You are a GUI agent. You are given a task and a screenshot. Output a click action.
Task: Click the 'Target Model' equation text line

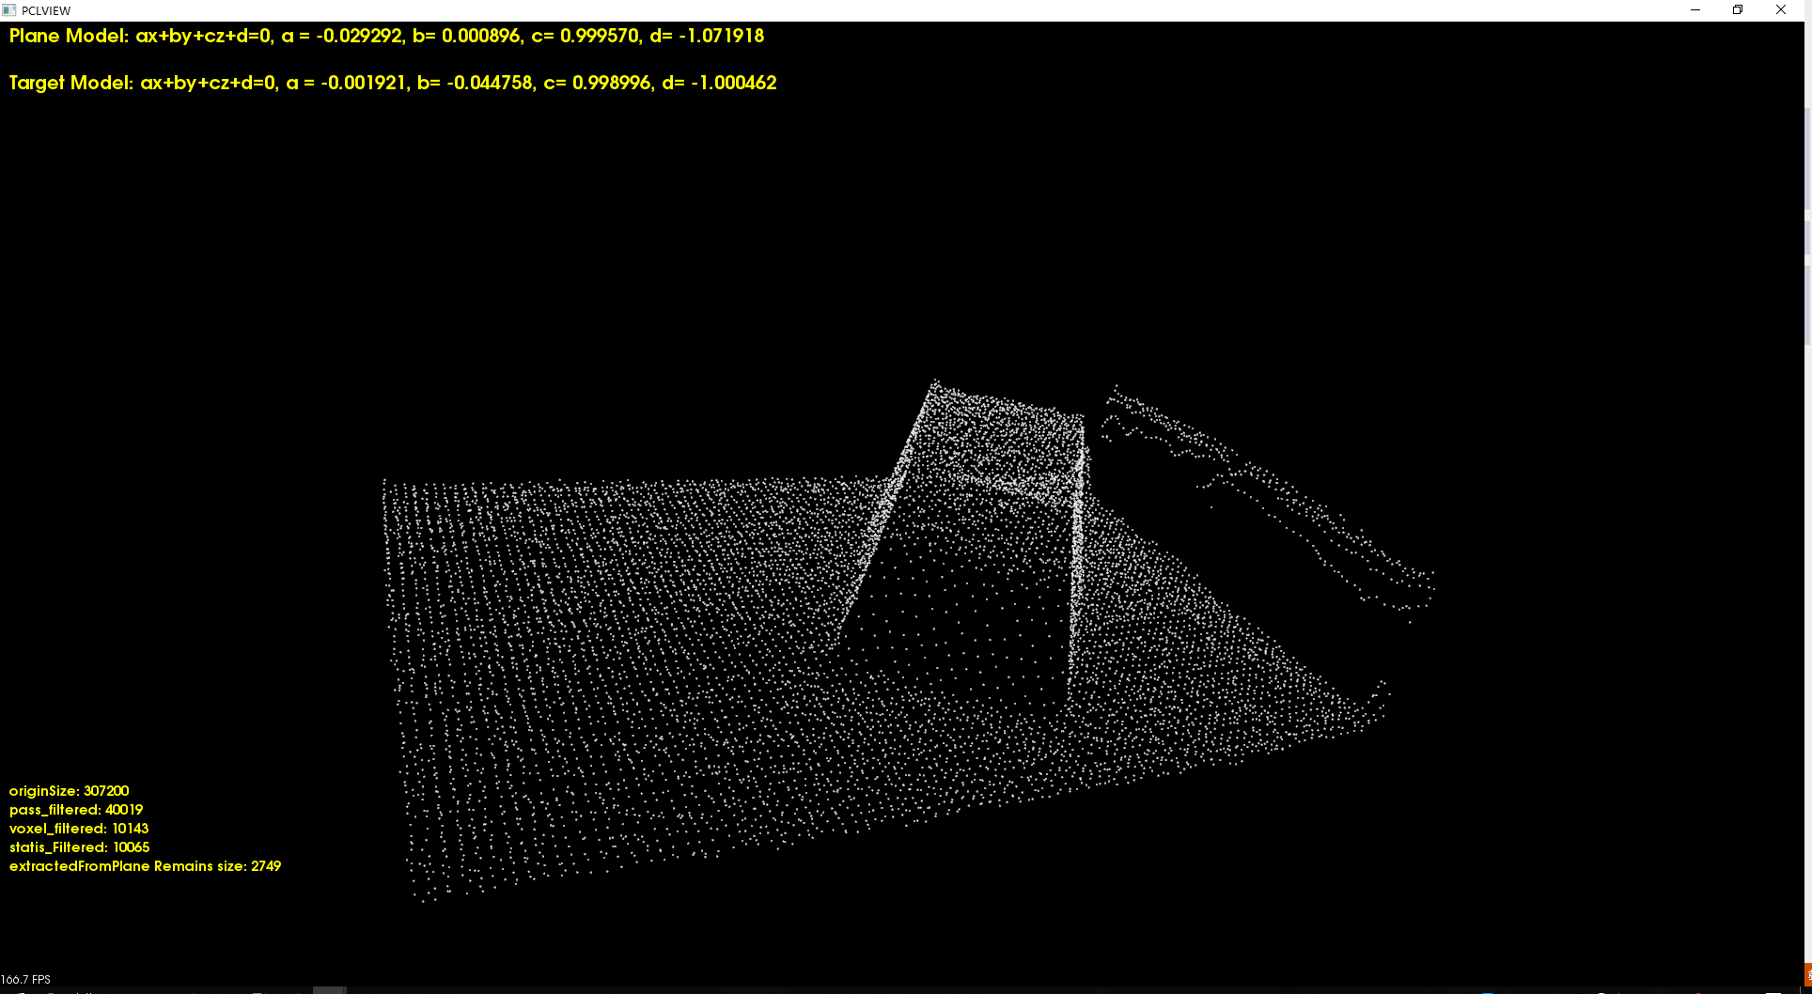coord(393,83)
